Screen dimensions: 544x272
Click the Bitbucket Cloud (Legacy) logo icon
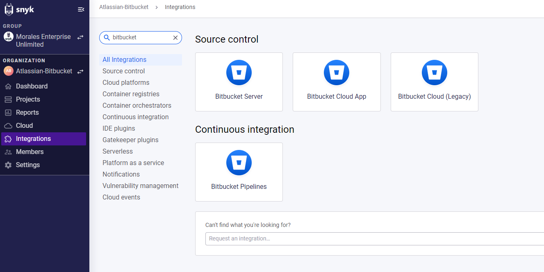tap(435, 73)
